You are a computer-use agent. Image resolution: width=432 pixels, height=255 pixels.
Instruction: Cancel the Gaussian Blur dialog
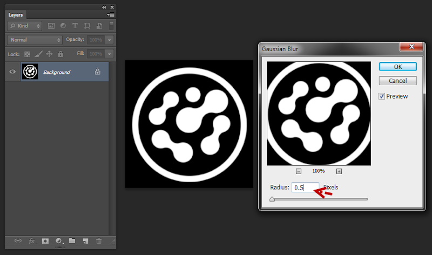tap(398, 81)
